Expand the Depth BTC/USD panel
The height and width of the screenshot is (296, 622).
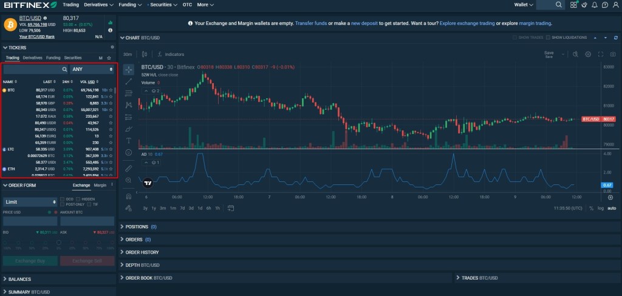click(140, 265)
